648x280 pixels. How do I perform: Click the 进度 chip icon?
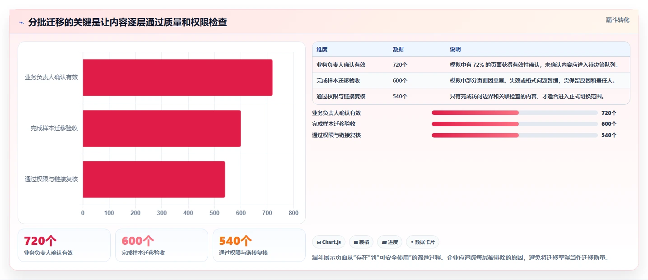[x=384, y=242]
